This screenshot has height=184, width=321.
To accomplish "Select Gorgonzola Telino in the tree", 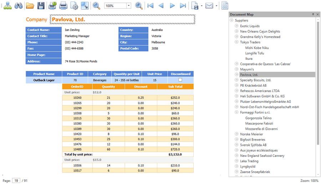I will click(258, 118).
